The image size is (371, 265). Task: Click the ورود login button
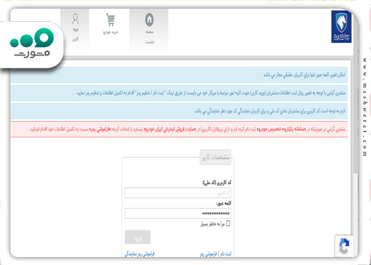pos(137,237)
